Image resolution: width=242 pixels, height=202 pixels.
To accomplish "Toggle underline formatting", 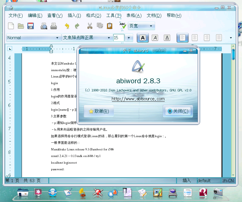I will pyautogui.click(x=167, y=38).
